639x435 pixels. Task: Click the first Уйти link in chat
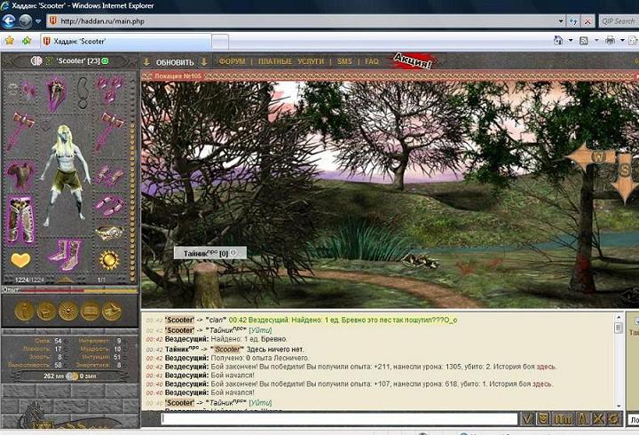[260, 330]
